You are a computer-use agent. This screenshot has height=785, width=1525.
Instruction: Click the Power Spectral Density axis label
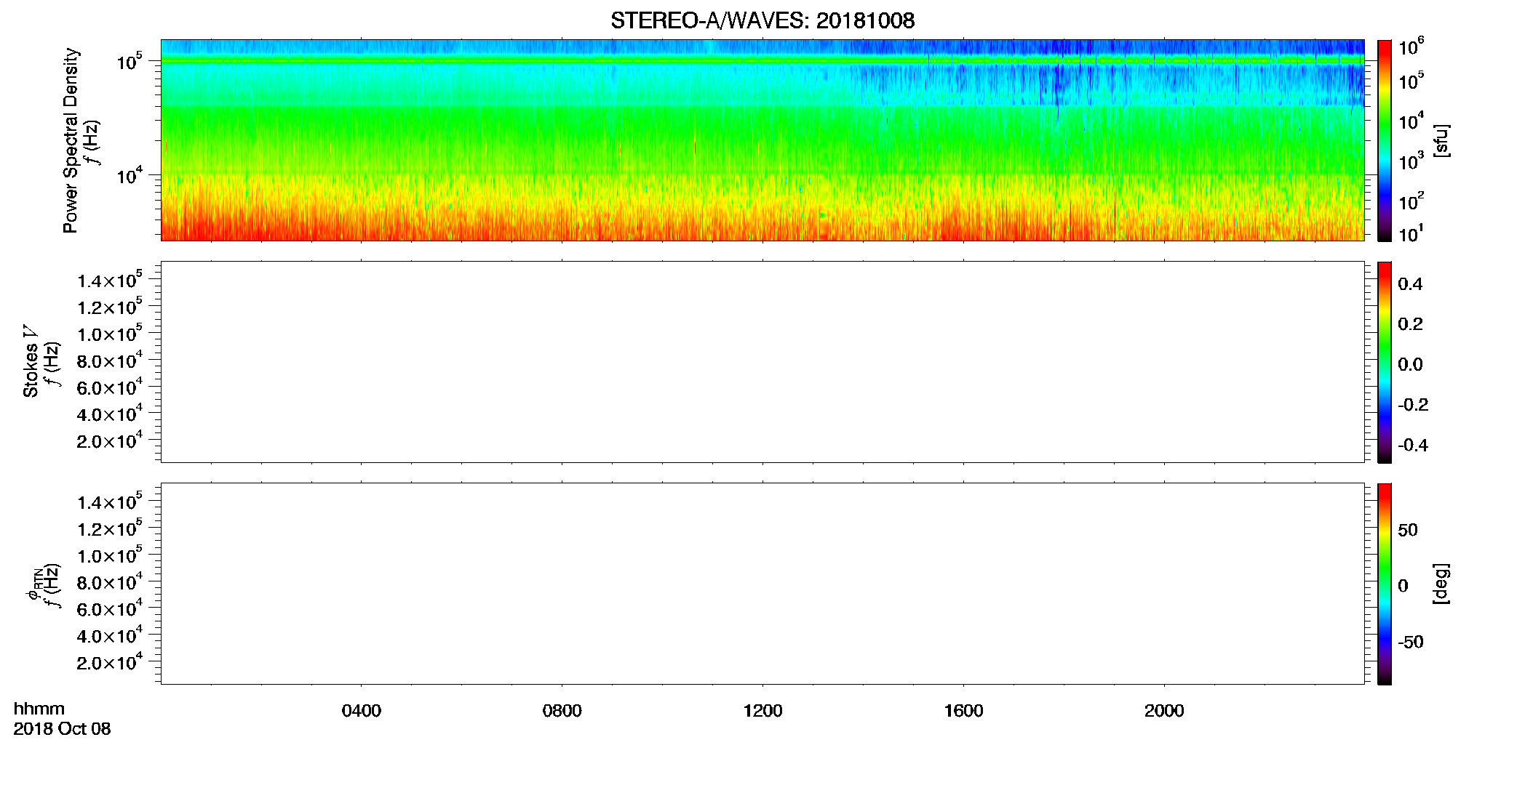coord(71,140)
